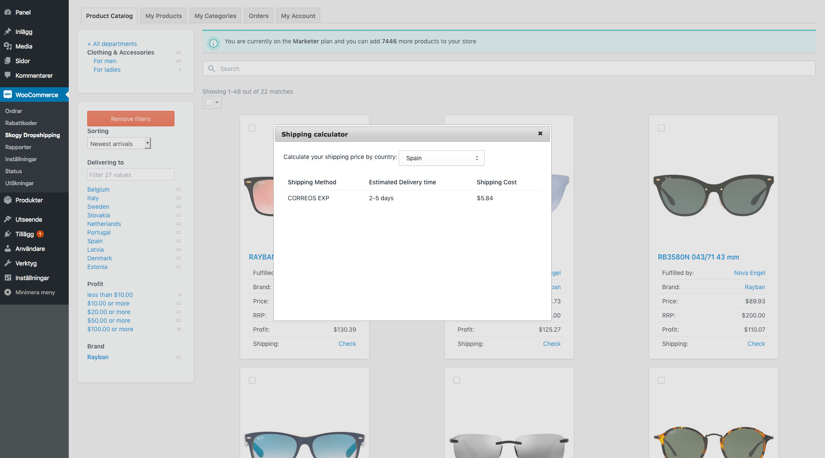This screenshot has width=825, height=458.
Task: Open Rabattkoder submenu item
Action: tap(21, 123)
